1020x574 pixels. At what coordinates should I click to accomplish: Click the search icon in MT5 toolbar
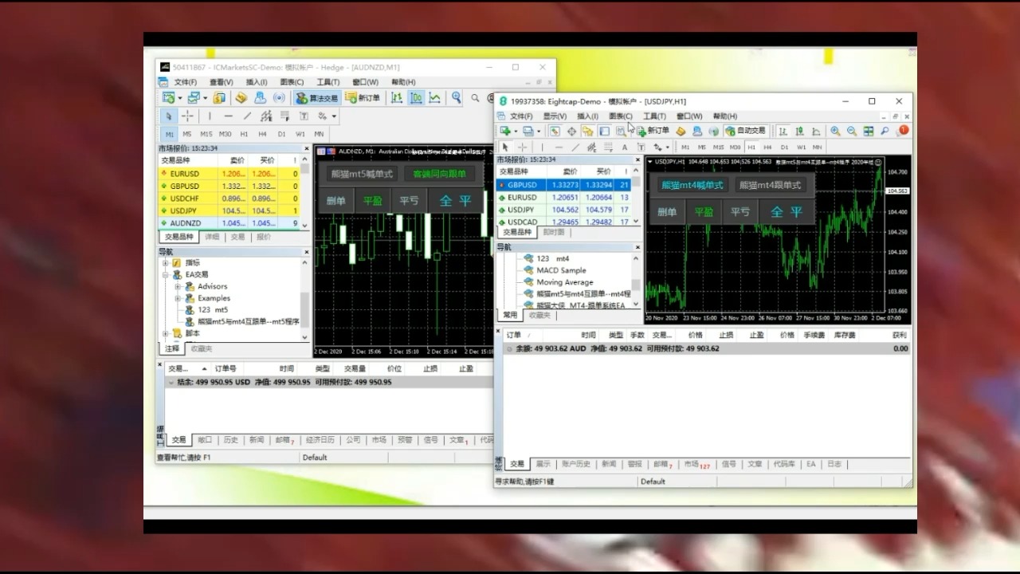[475, 98]
